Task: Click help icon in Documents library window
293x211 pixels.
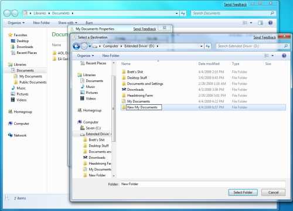Action: click(x=270, y=23)
